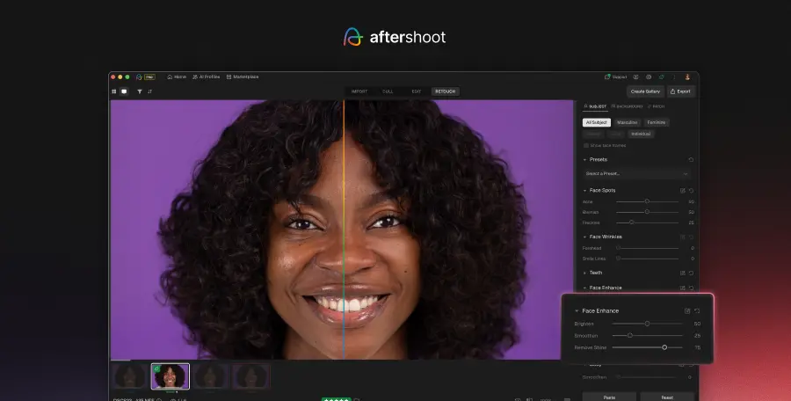Expand the Teeth section

coord(584,273)
